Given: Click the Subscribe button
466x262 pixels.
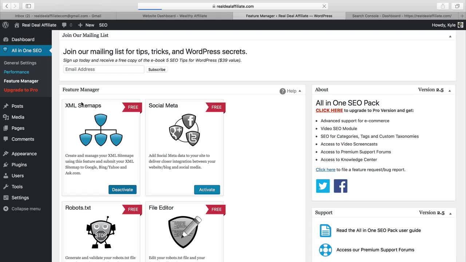Looking at the screenshot, I should [157, 70].
